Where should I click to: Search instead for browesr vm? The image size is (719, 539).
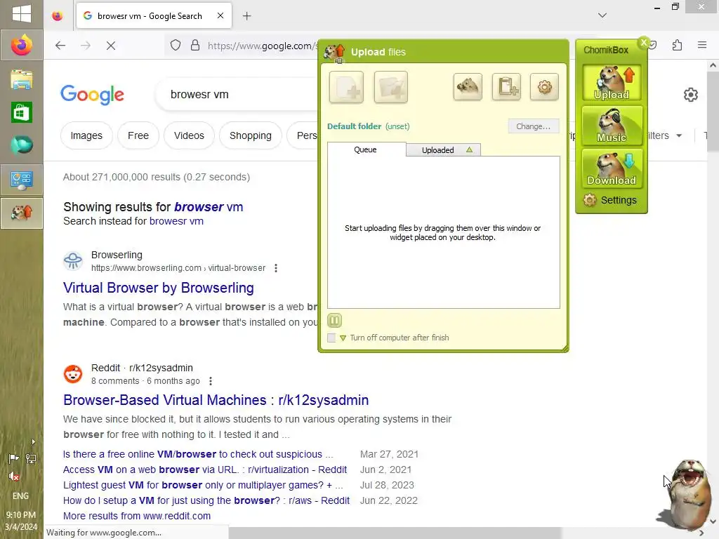coord(176,221)
